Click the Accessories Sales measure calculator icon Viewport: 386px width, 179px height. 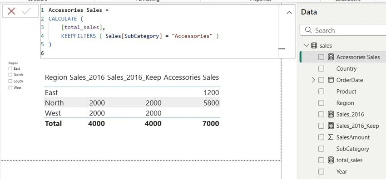point(331,57)
